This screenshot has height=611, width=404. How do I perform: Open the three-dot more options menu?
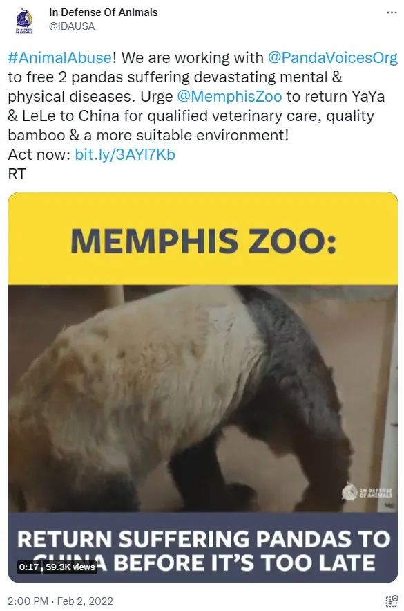coord(392,12)
